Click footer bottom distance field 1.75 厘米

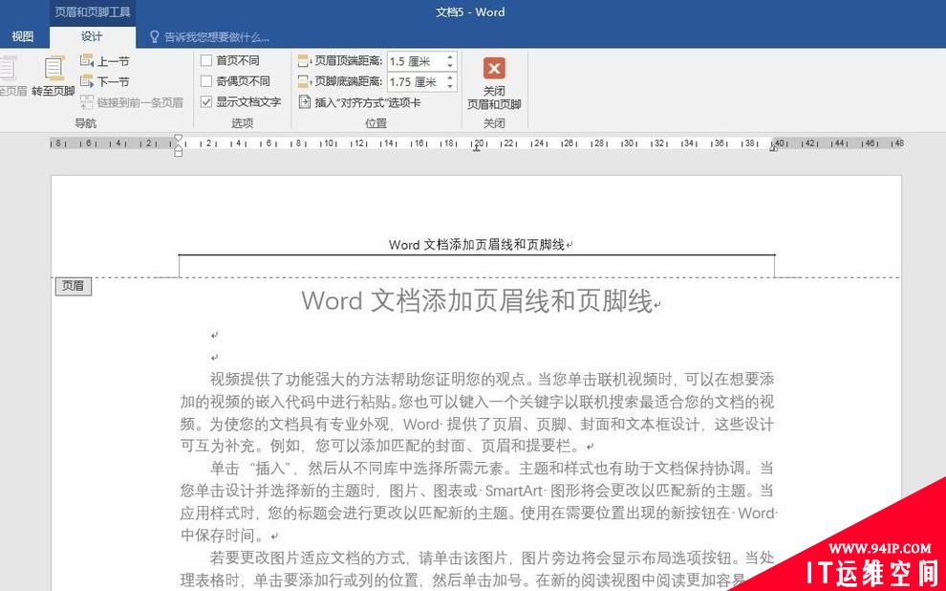click(x=416, y=82)
